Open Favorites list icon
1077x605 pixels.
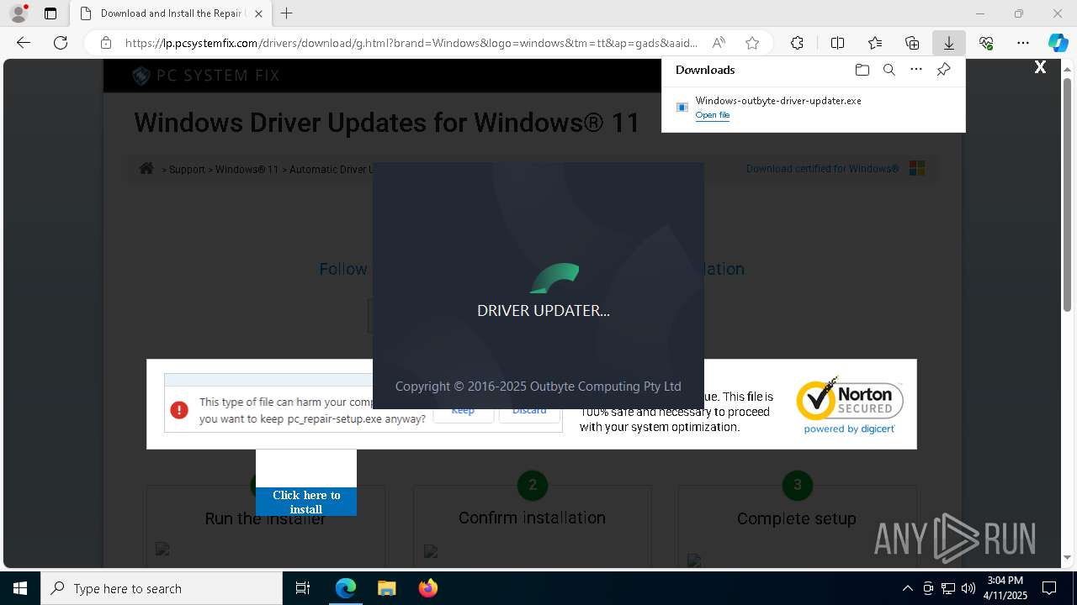(875, 43)
